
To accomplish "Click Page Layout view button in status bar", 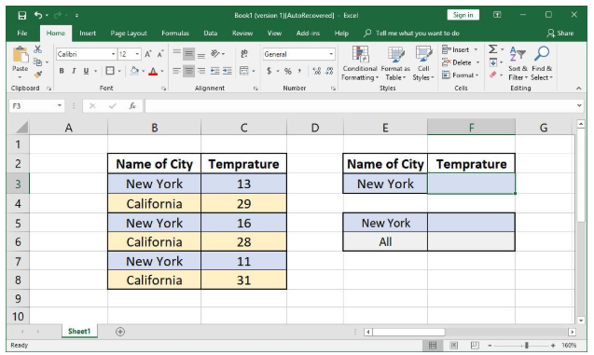I will (453, 345).
